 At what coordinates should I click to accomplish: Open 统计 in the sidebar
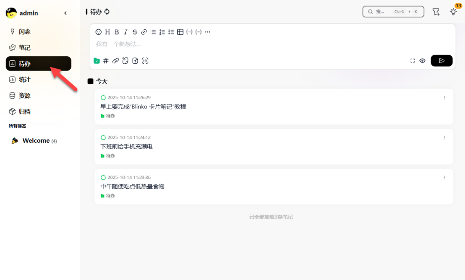click(x=39, y=80)
